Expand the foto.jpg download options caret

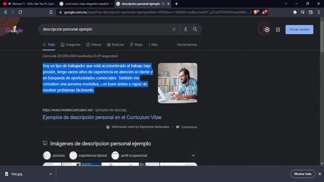(51, 174)
